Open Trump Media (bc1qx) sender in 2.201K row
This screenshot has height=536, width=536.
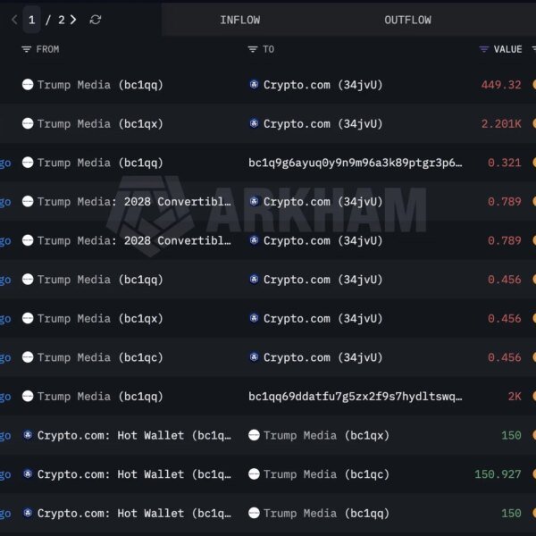(x=100, y=124)
